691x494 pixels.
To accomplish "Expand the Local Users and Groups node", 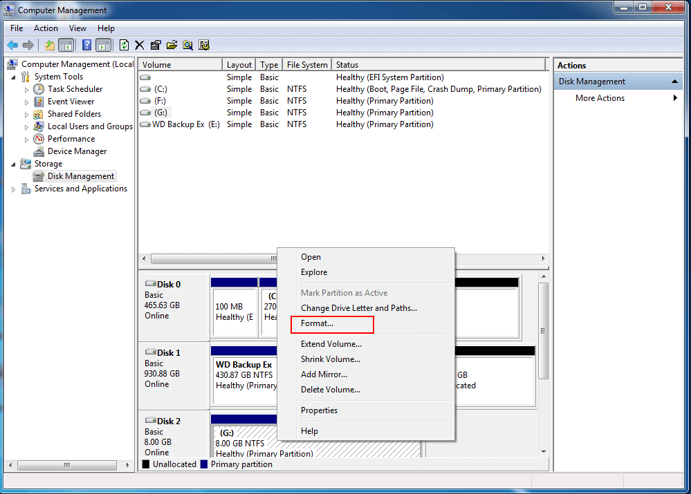I will point(26,127).
